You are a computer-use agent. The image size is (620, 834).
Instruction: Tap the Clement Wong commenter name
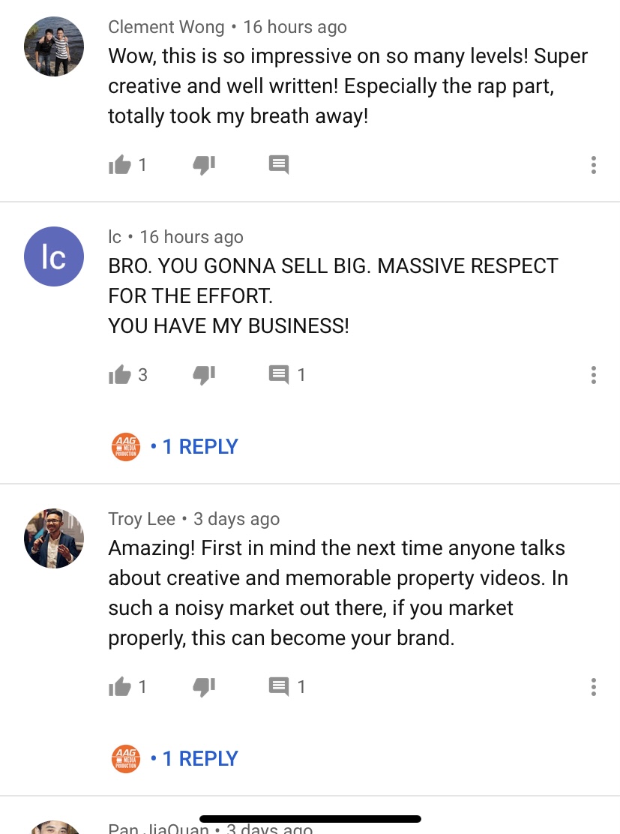coord(166,26)
